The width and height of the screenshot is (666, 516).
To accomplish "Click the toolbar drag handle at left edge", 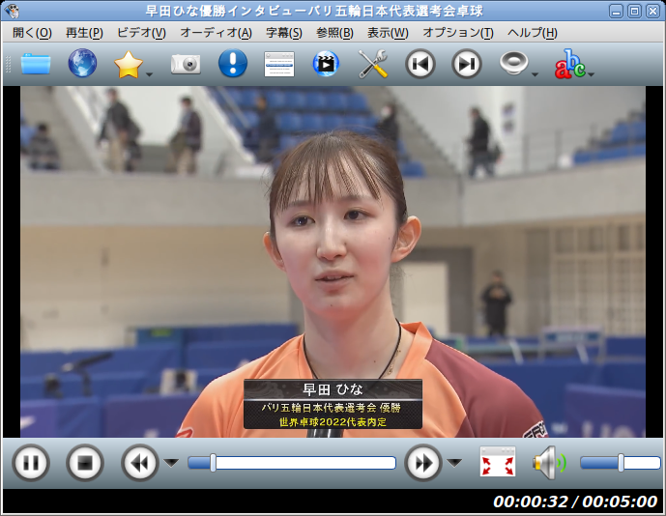I will (x=8, y=64).
